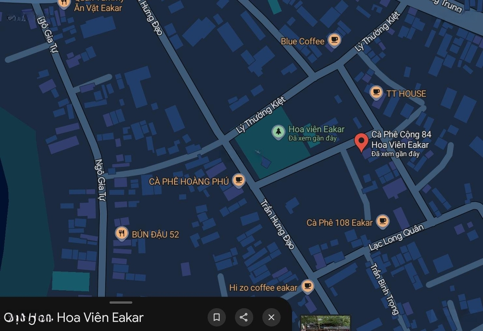Viewport: 483px width, 331px height.
Task: Select the Cà Phê 108 Eakar marker
Action: 382,221
